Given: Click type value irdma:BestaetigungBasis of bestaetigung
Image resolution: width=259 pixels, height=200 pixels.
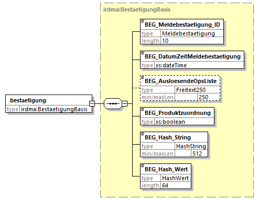Looking at the screenshot, I should coord(54,109).
